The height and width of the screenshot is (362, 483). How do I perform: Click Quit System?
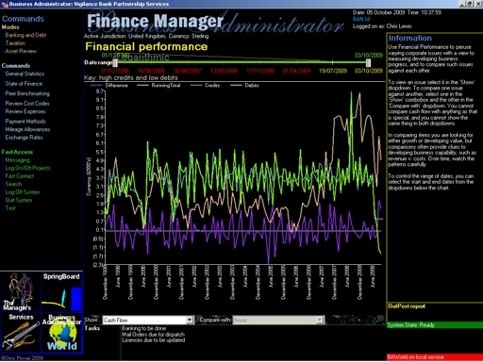pyautogui.click(x=19, y=200)
